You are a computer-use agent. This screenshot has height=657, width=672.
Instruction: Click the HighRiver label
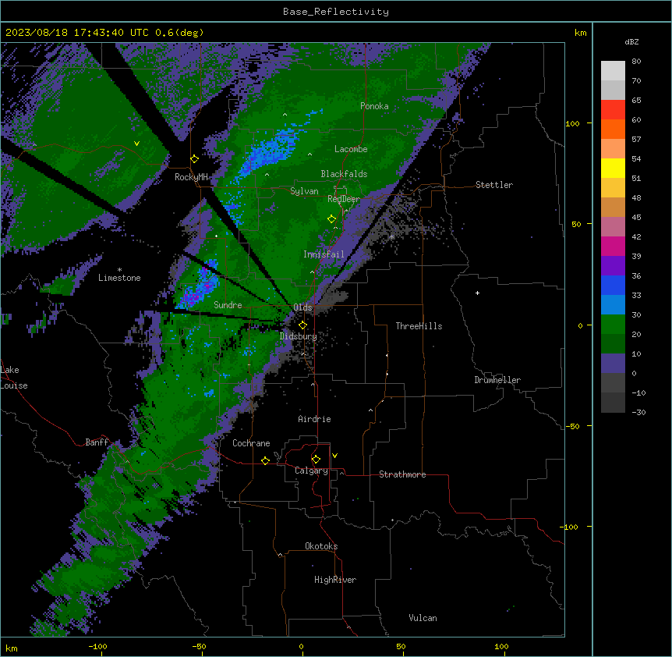coord(335,580)
